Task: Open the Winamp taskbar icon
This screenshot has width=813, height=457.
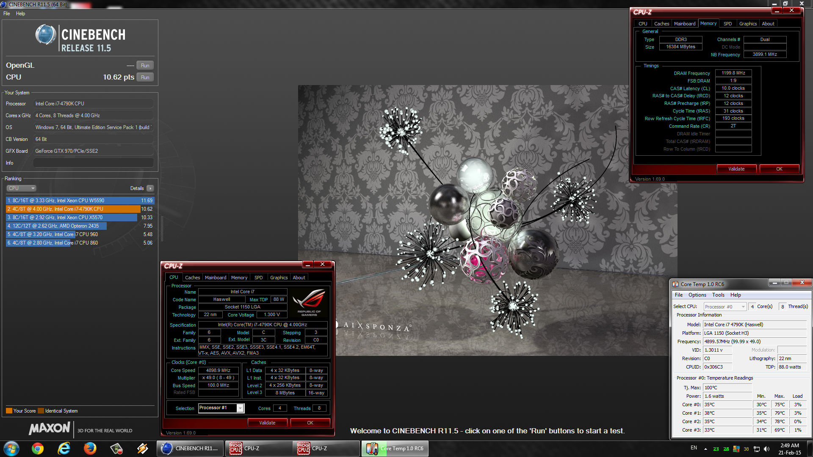Action: 142,448
